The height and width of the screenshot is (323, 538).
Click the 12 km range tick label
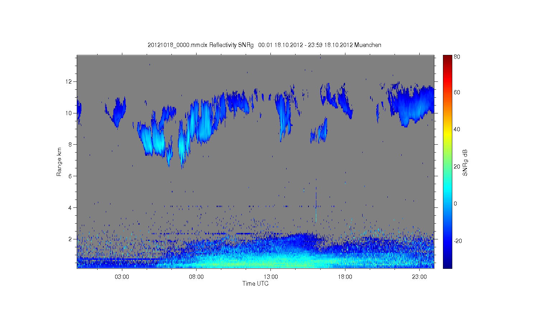69,81
